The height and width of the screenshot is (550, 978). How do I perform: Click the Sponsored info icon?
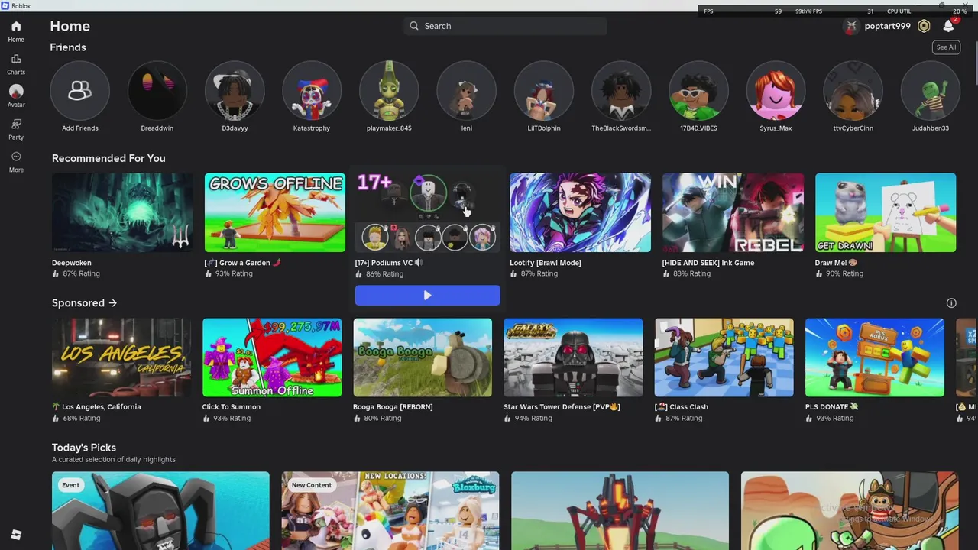point(951,303)
